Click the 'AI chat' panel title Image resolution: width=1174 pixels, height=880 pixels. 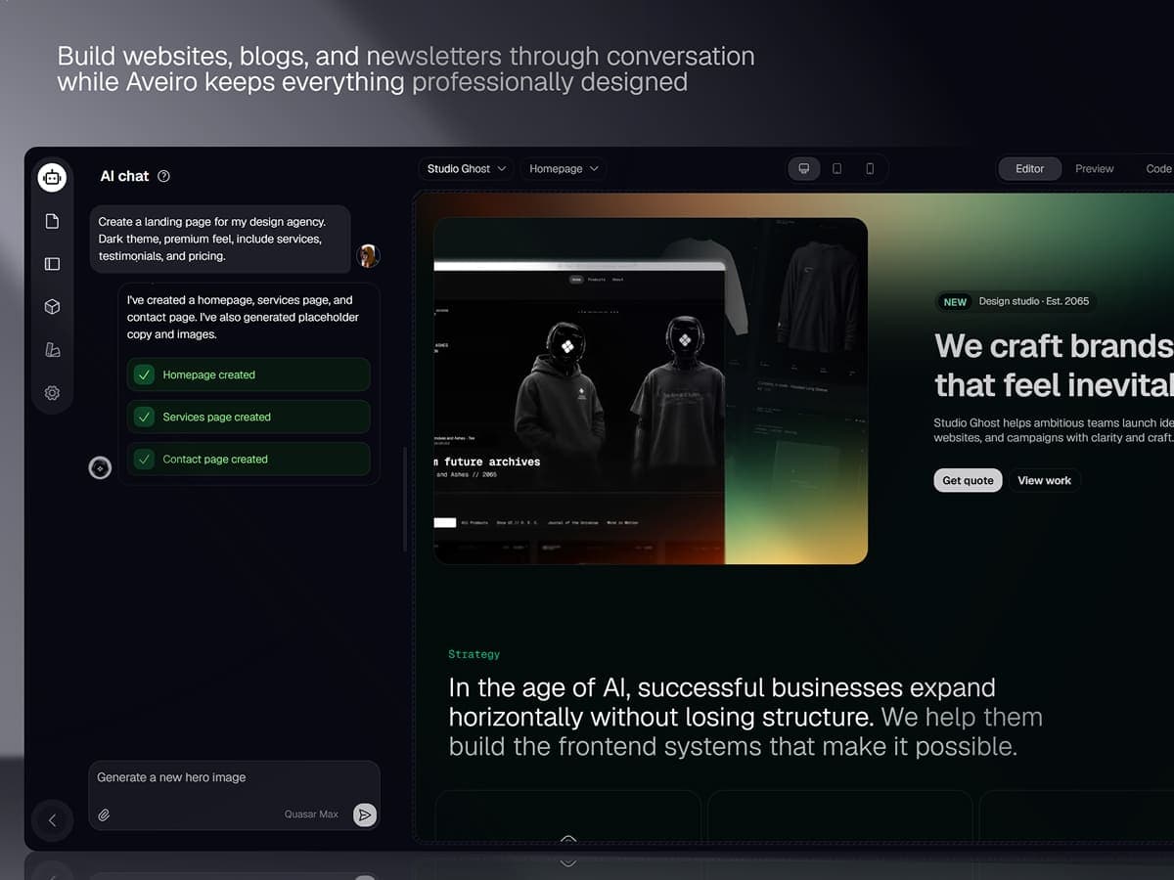(x=124, y=176)
